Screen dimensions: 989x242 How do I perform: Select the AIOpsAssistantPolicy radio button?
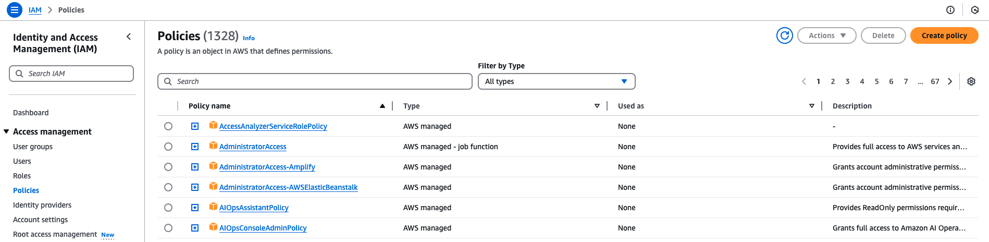[168, 208]
